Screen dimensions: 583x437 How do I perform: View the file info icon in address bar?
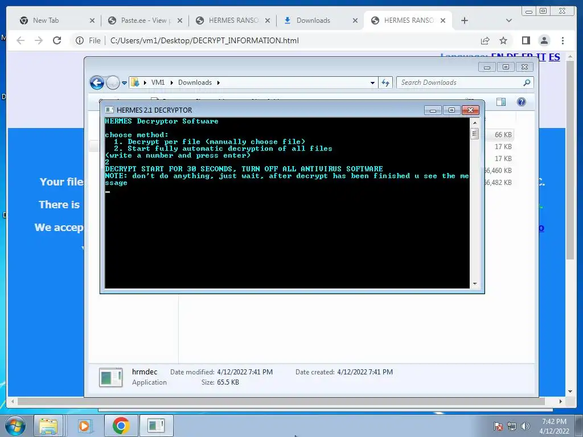80,40
